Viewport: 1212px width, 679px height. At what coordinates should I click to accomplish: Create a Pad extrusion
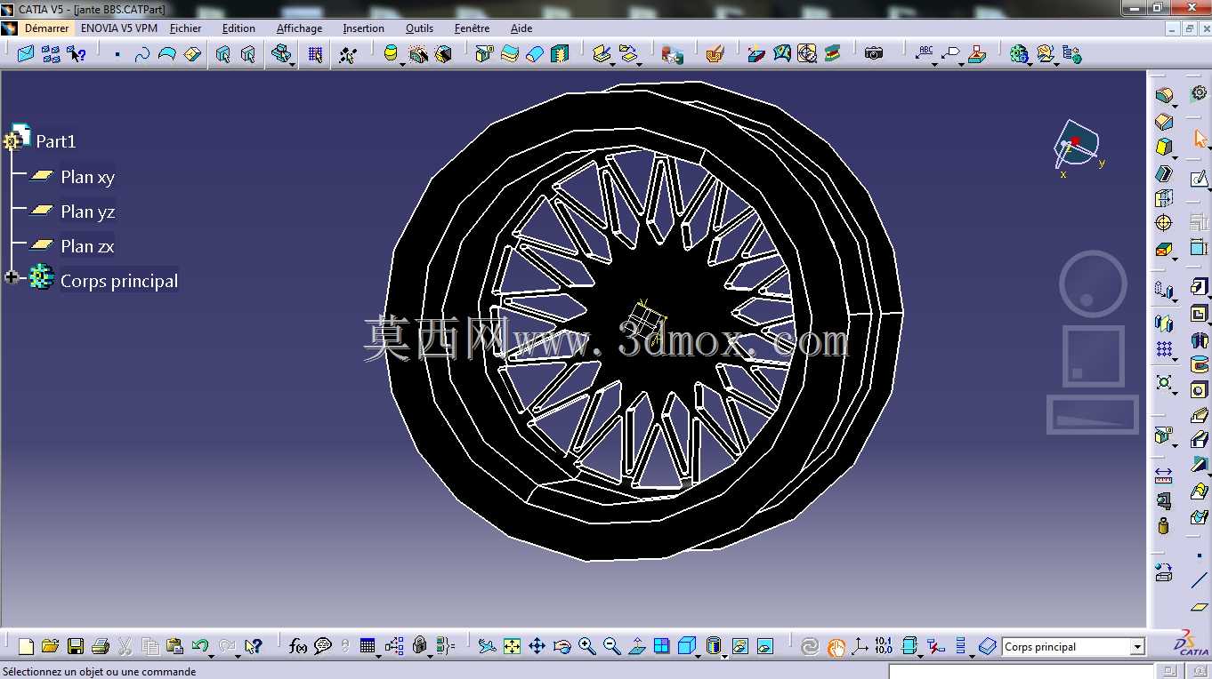coord(1199,286)
